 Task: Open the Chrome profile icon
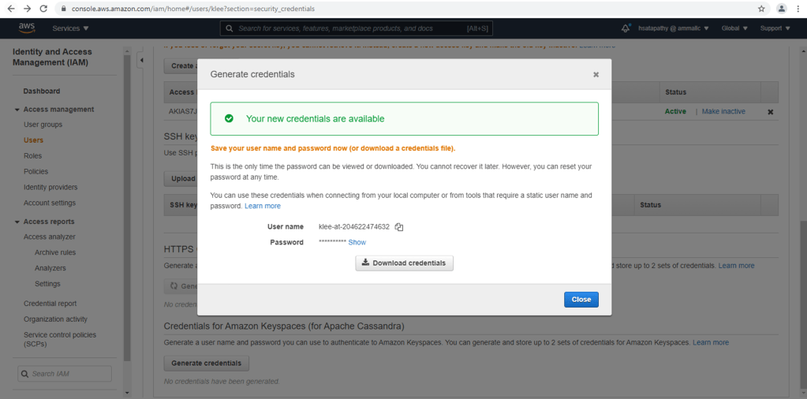(781, 8)
